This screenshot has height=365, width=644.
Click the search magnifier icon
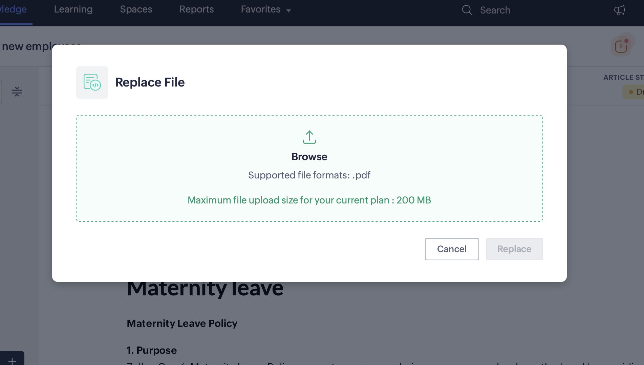pyautogui.click(x=467, y=10)
